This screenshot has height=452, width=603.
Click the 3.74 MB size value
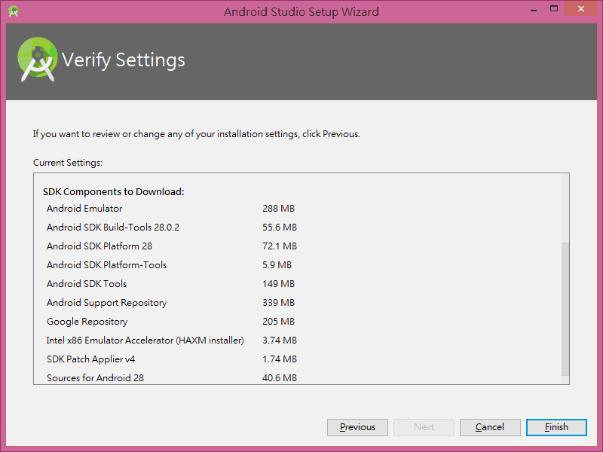tap(280, 341)
